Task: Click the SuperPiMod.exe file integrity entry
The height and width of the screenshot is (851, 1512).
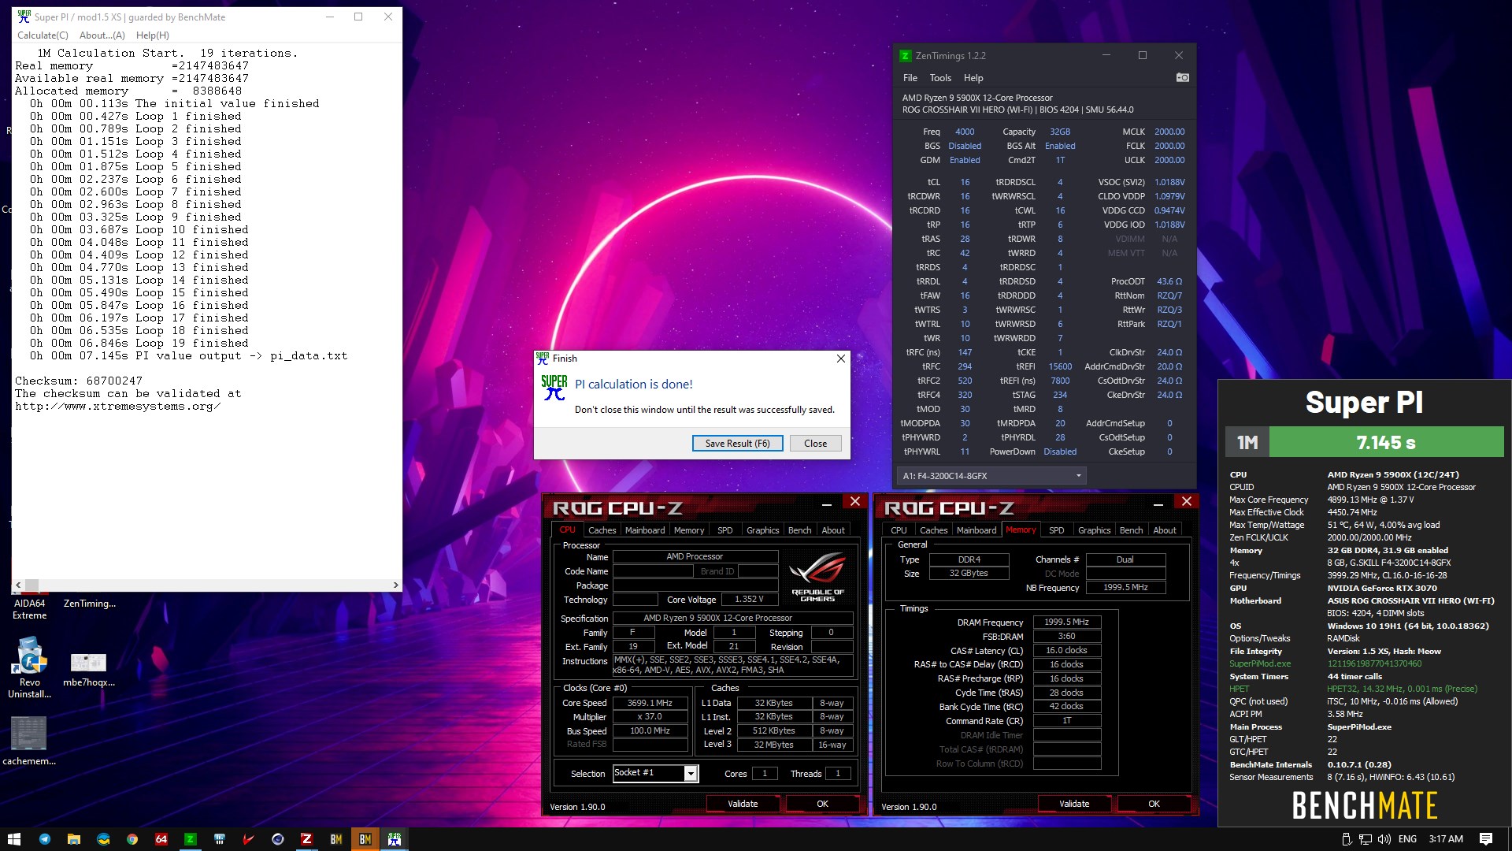Action: tap(1260, 663)
